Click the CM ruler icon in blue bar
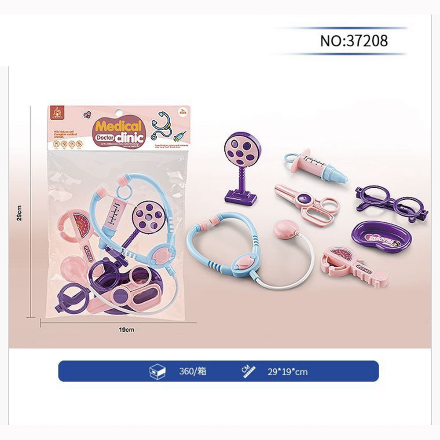 pyautogui.click(x=249, y=371)
